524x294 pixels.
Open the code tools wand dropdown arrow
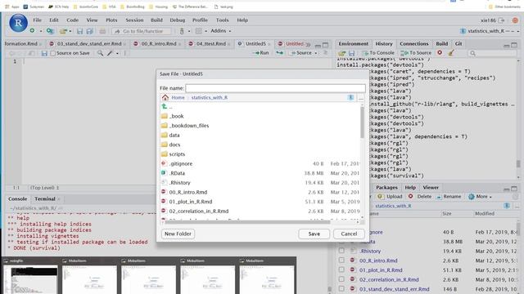coord(117,53)
